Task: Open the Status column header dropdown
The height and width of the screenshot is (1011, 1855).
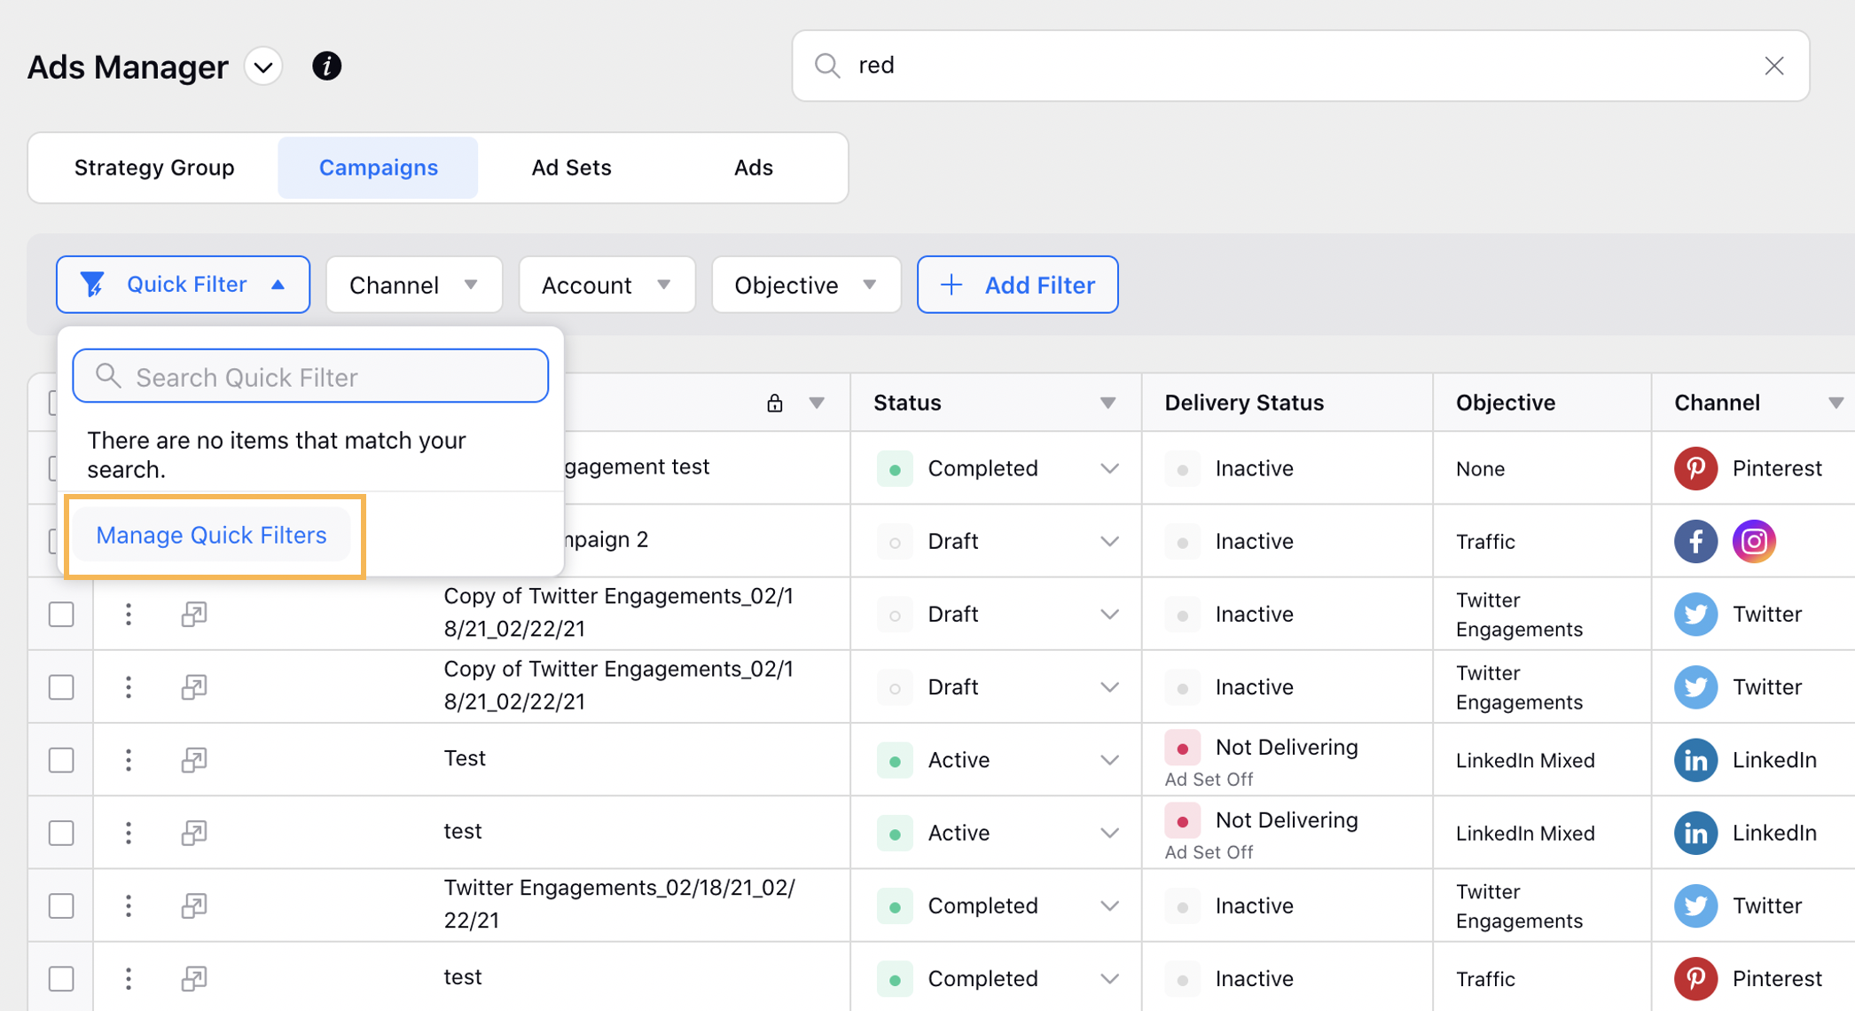Action: coord(1108,404)
